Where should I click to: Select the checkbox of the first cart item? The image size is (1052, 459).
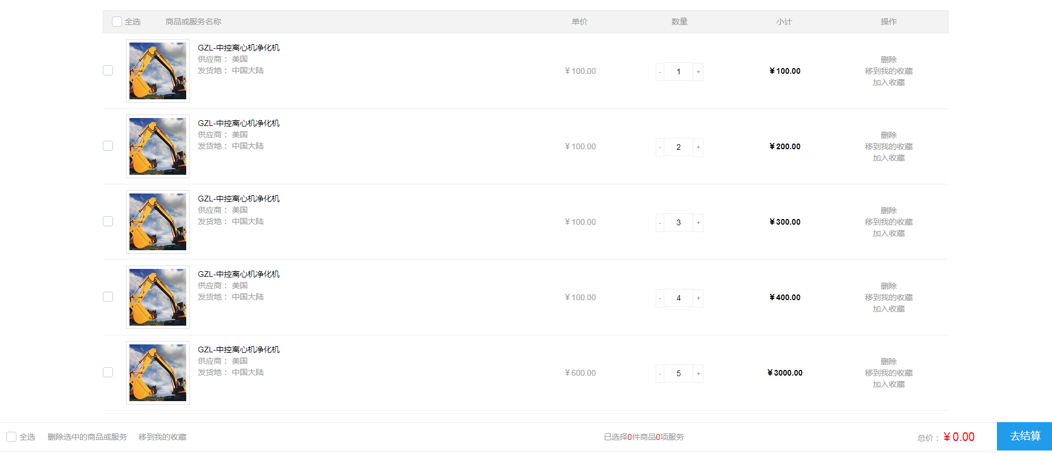pos(108,70)
